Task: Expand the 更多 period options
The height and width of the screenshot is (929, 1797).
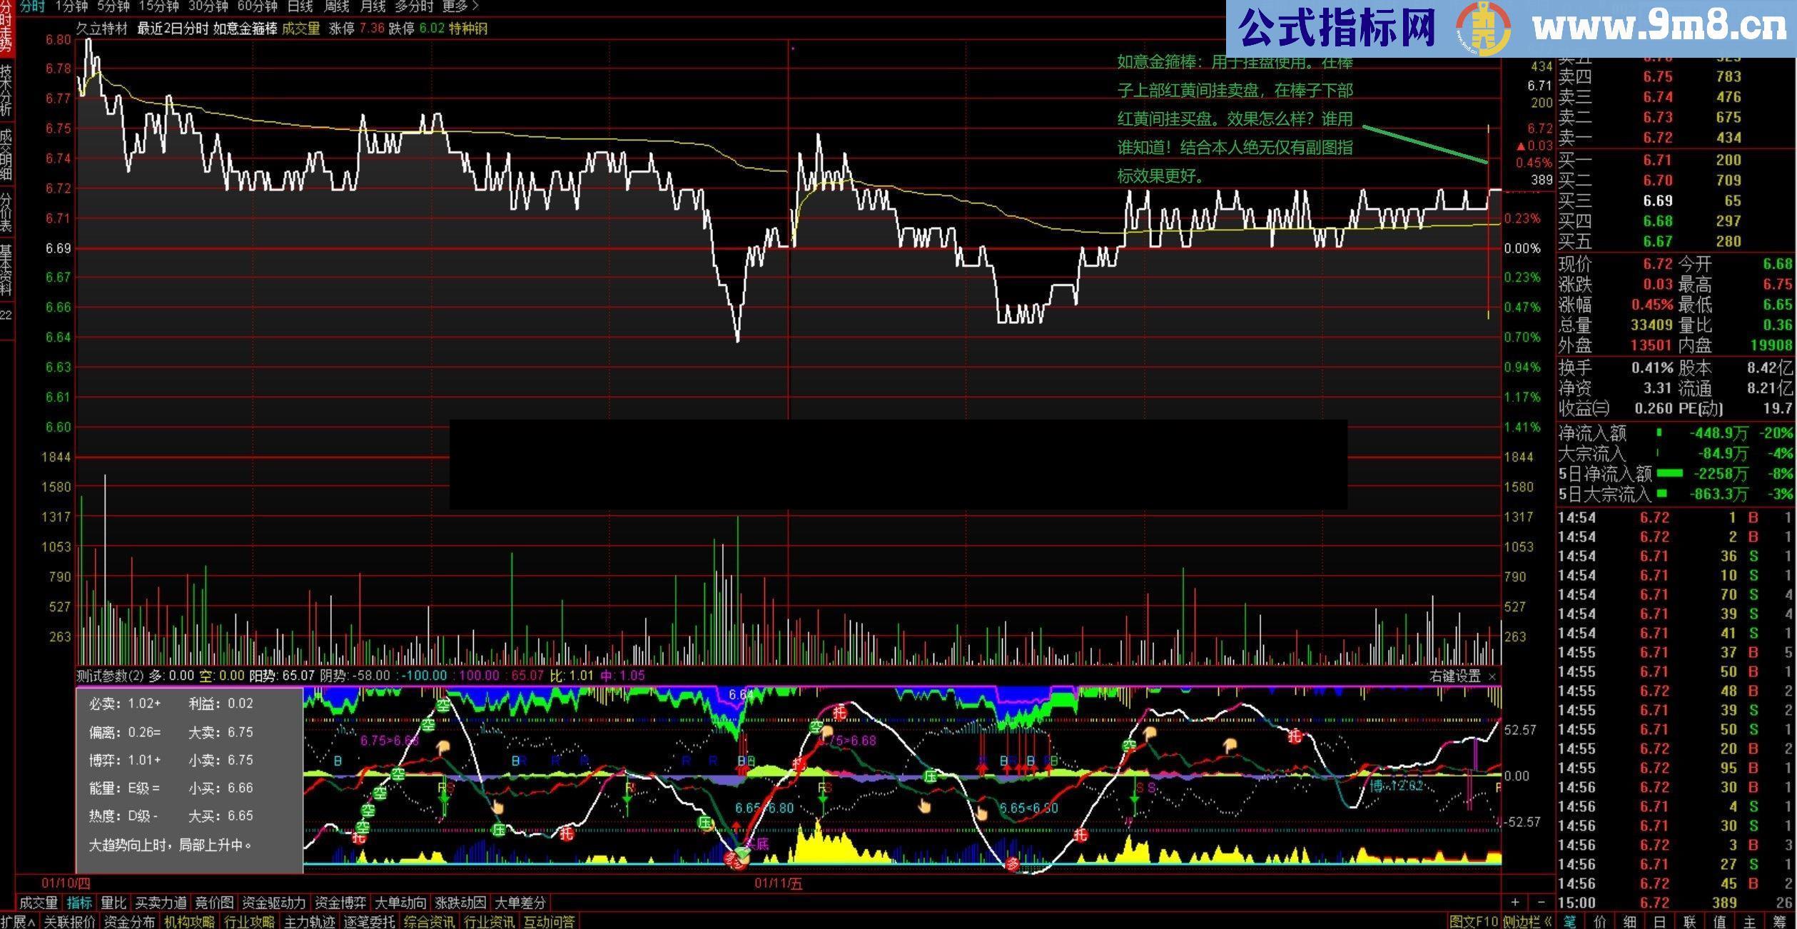Action: click(x=460, y=6)
